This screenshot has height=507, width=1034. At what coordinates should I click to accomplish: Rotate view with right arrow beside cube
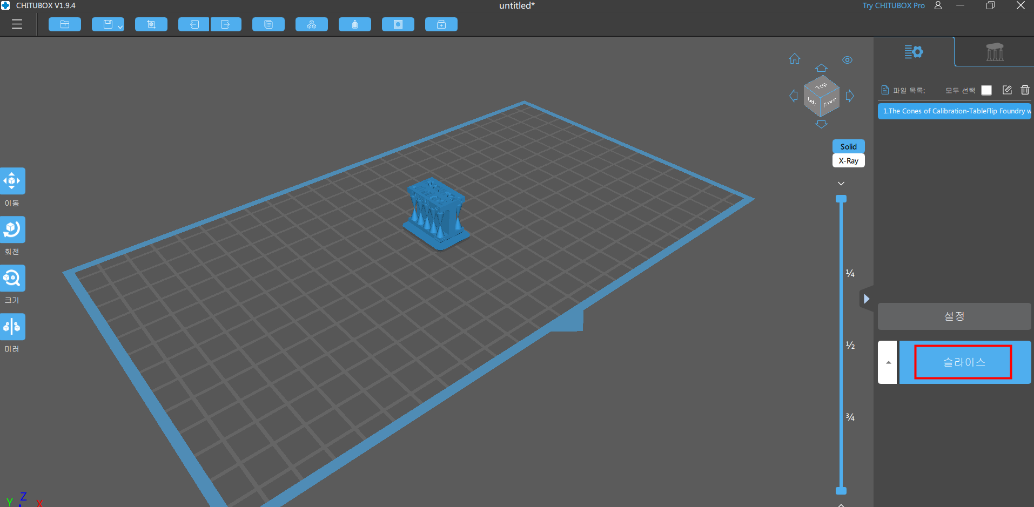click(850, 96)
